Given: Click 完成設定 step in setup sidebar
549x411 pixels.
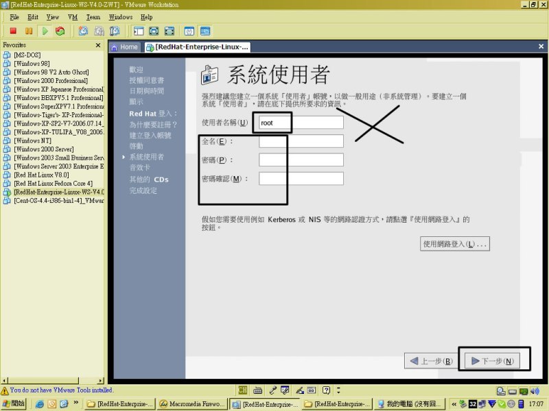Looking at the screenshot, I should pyautogui.click(x=143, y=191).
